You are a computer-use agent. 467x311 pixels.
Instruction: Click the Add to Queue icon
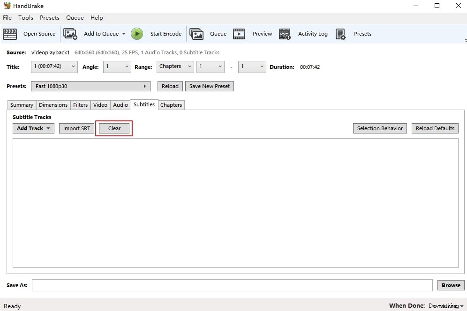[x=70, y=33]
